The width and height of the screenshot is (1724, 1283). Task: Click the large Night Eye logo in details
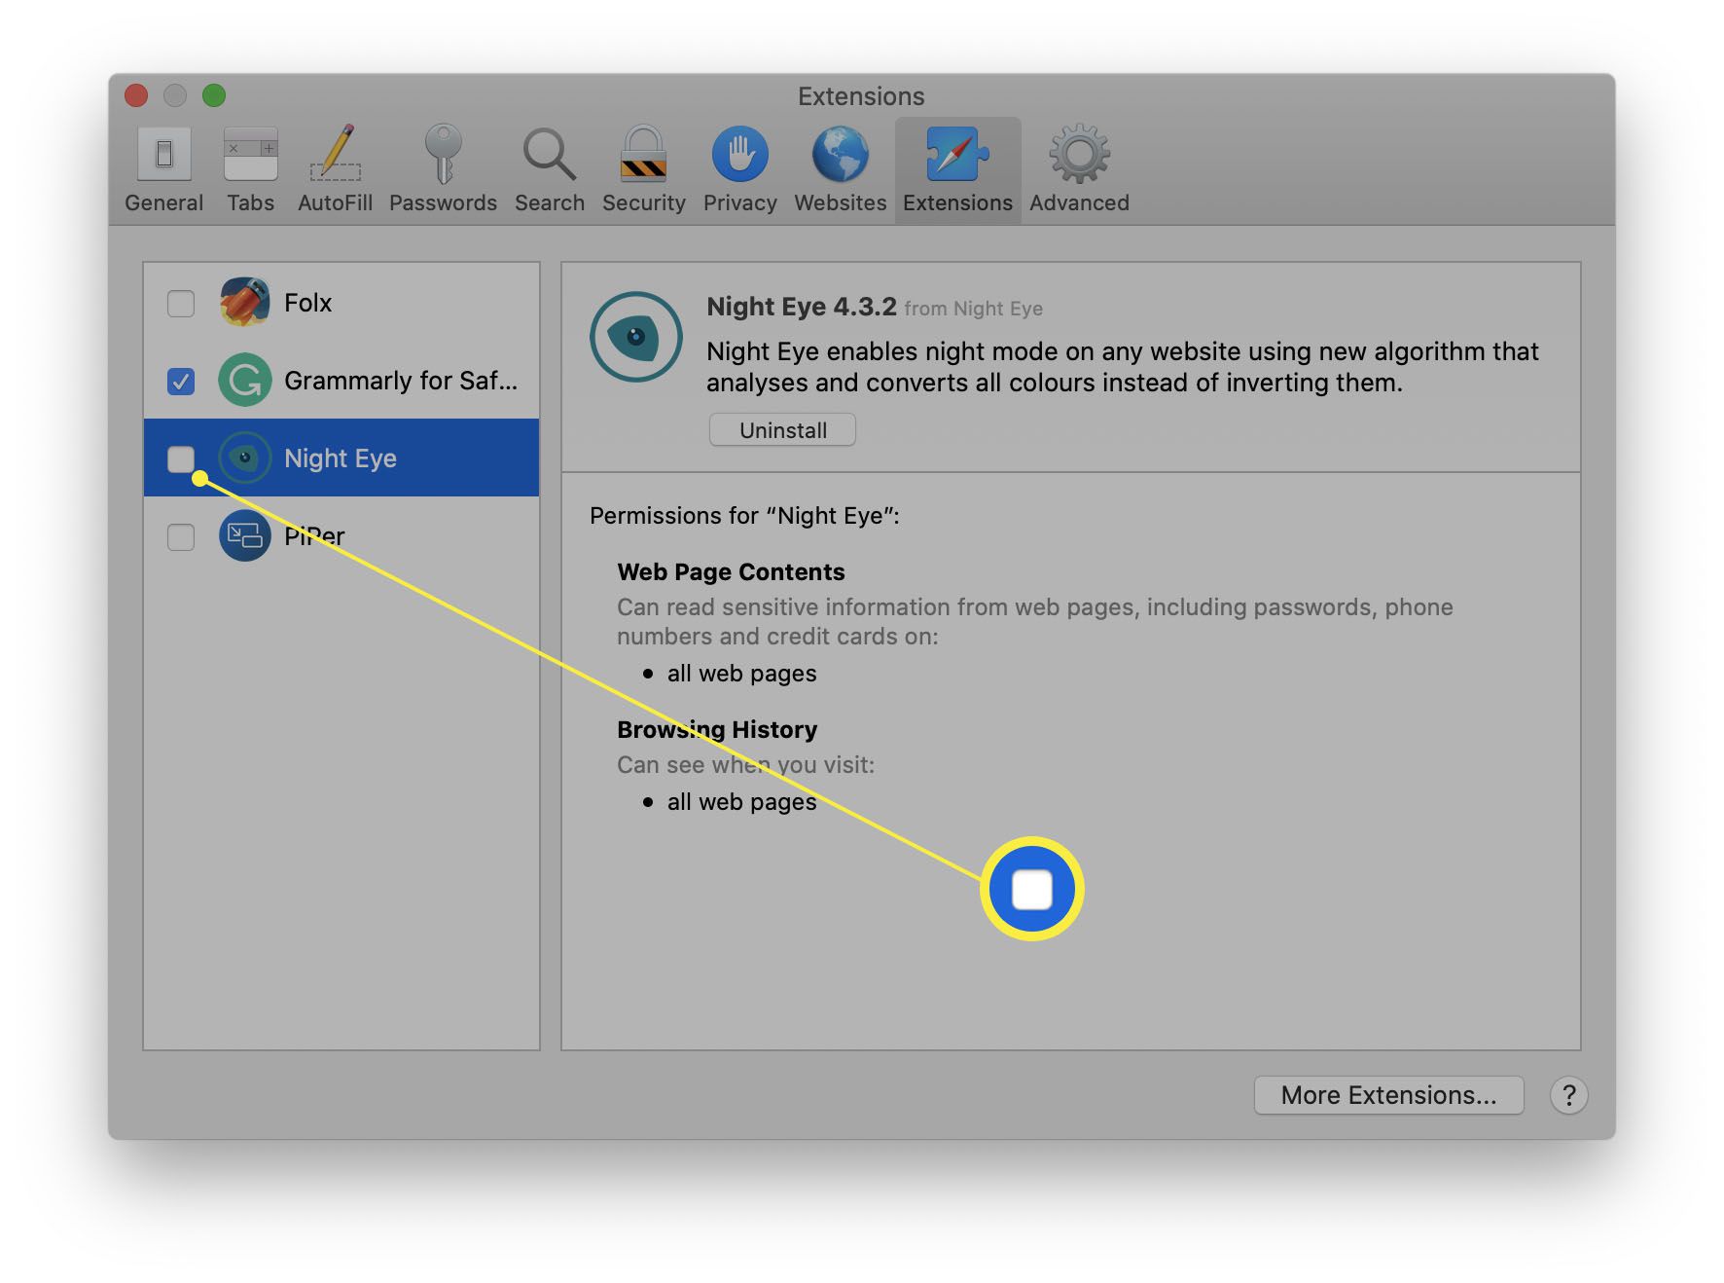point(636,337)
